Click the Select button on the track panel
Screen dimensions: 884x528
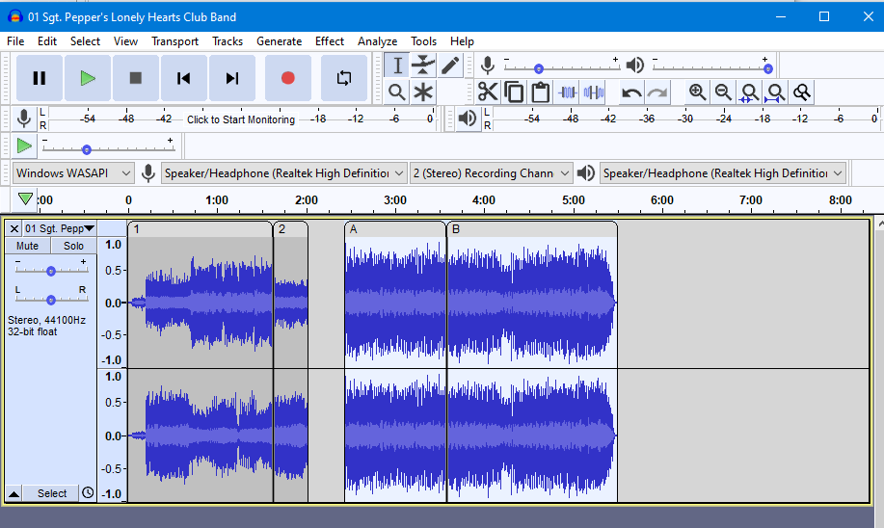[x=52, y=493]
